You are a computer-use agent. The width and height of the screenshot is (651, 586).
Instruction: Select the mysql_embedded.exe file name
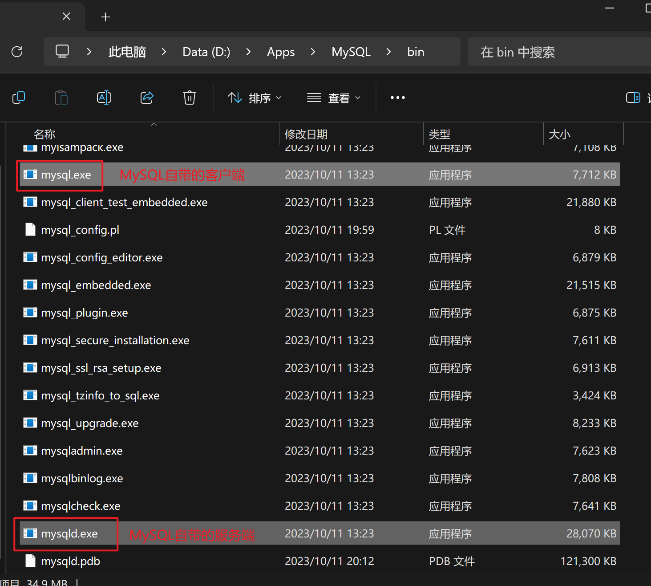96,285
